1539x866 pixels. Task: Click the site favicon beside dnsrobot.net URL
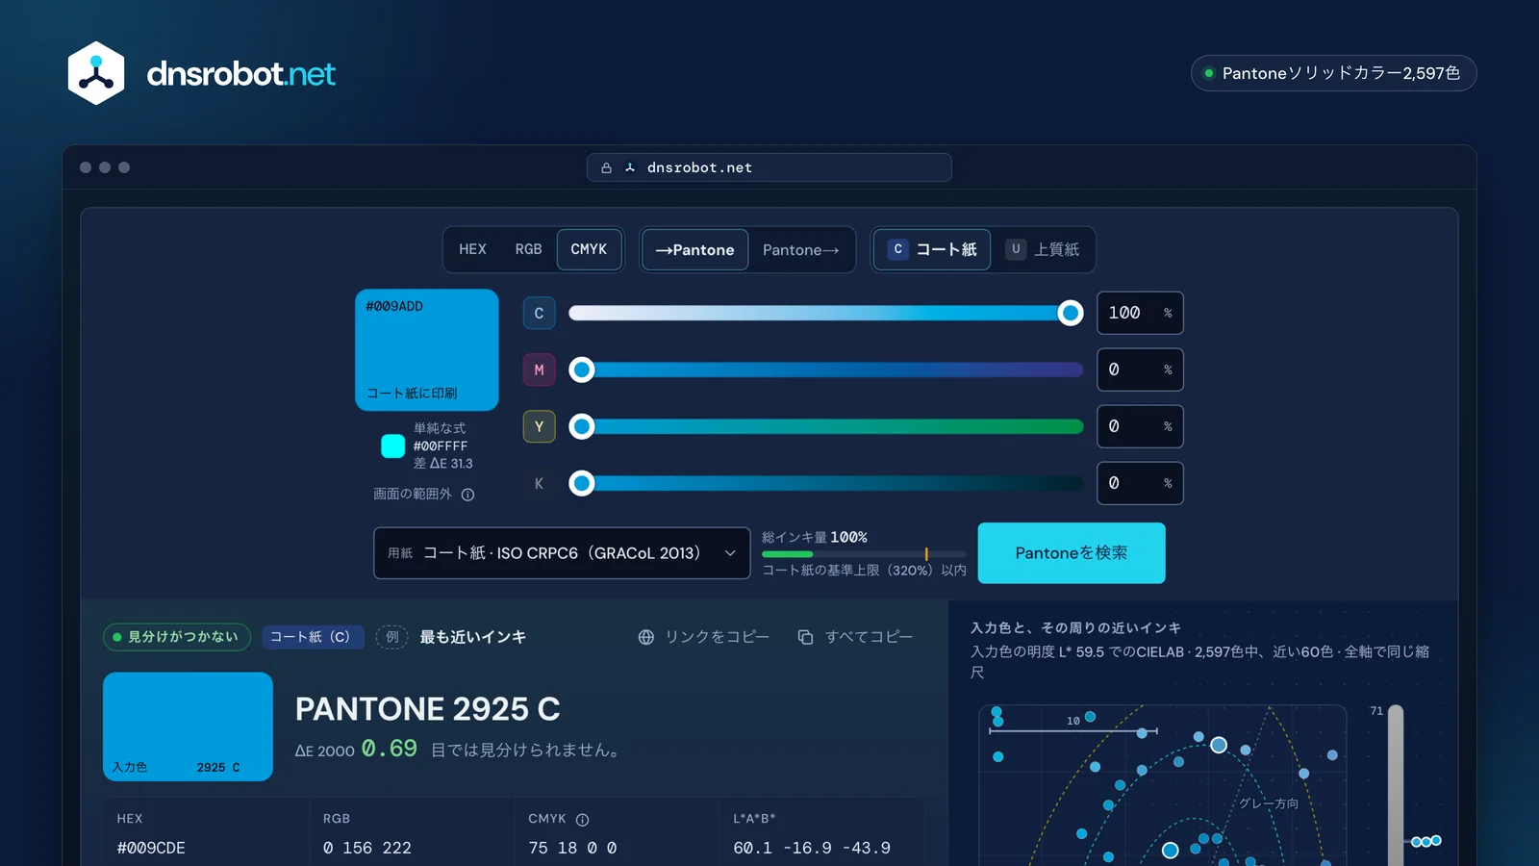coord(630,167)
